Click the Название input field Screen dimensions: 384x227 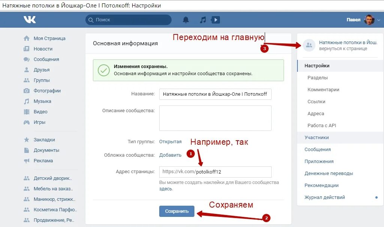pos(215,94)
